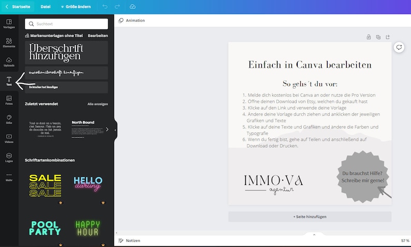
Task: Click the cloud save status icon
Action: click(x=133, y=7)
